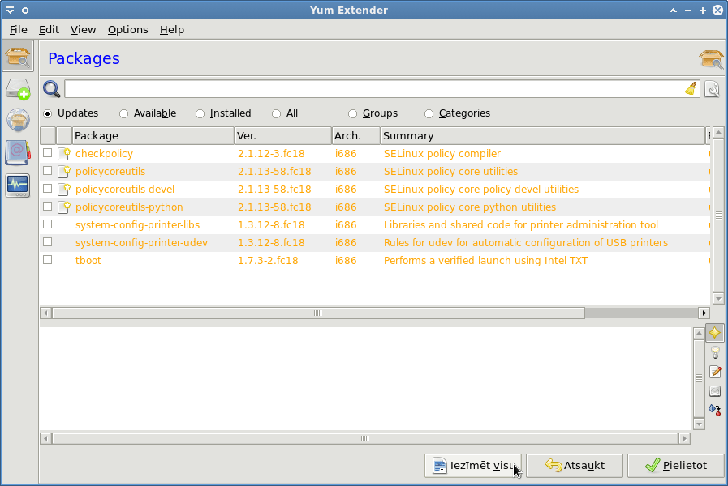Click the package box icon beside Packages title

[711, 59]
